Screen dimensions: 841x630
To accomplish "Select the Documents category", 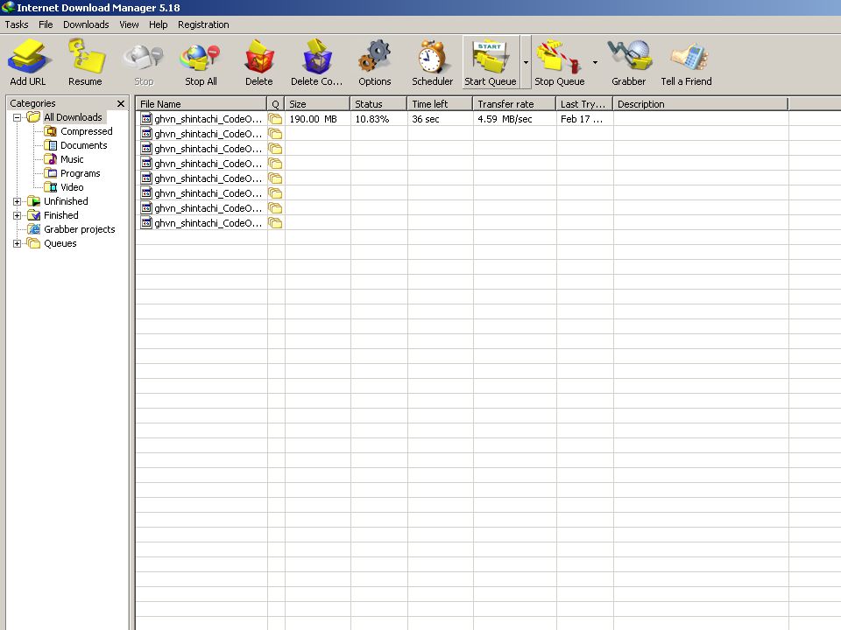I will coord(84,145).
